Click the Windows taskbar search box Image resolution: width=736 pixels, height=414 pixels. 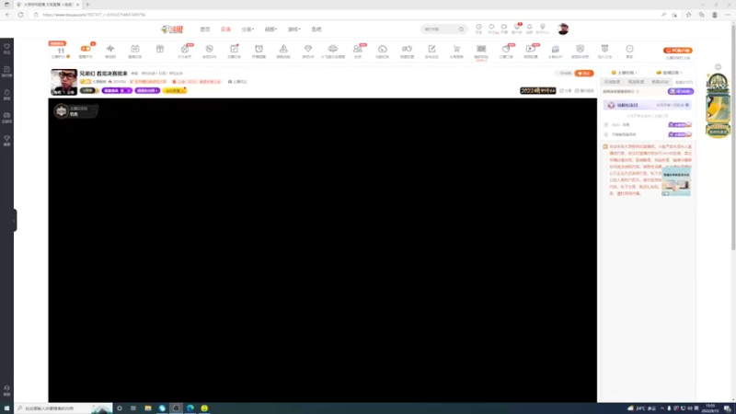click(63, 408)
